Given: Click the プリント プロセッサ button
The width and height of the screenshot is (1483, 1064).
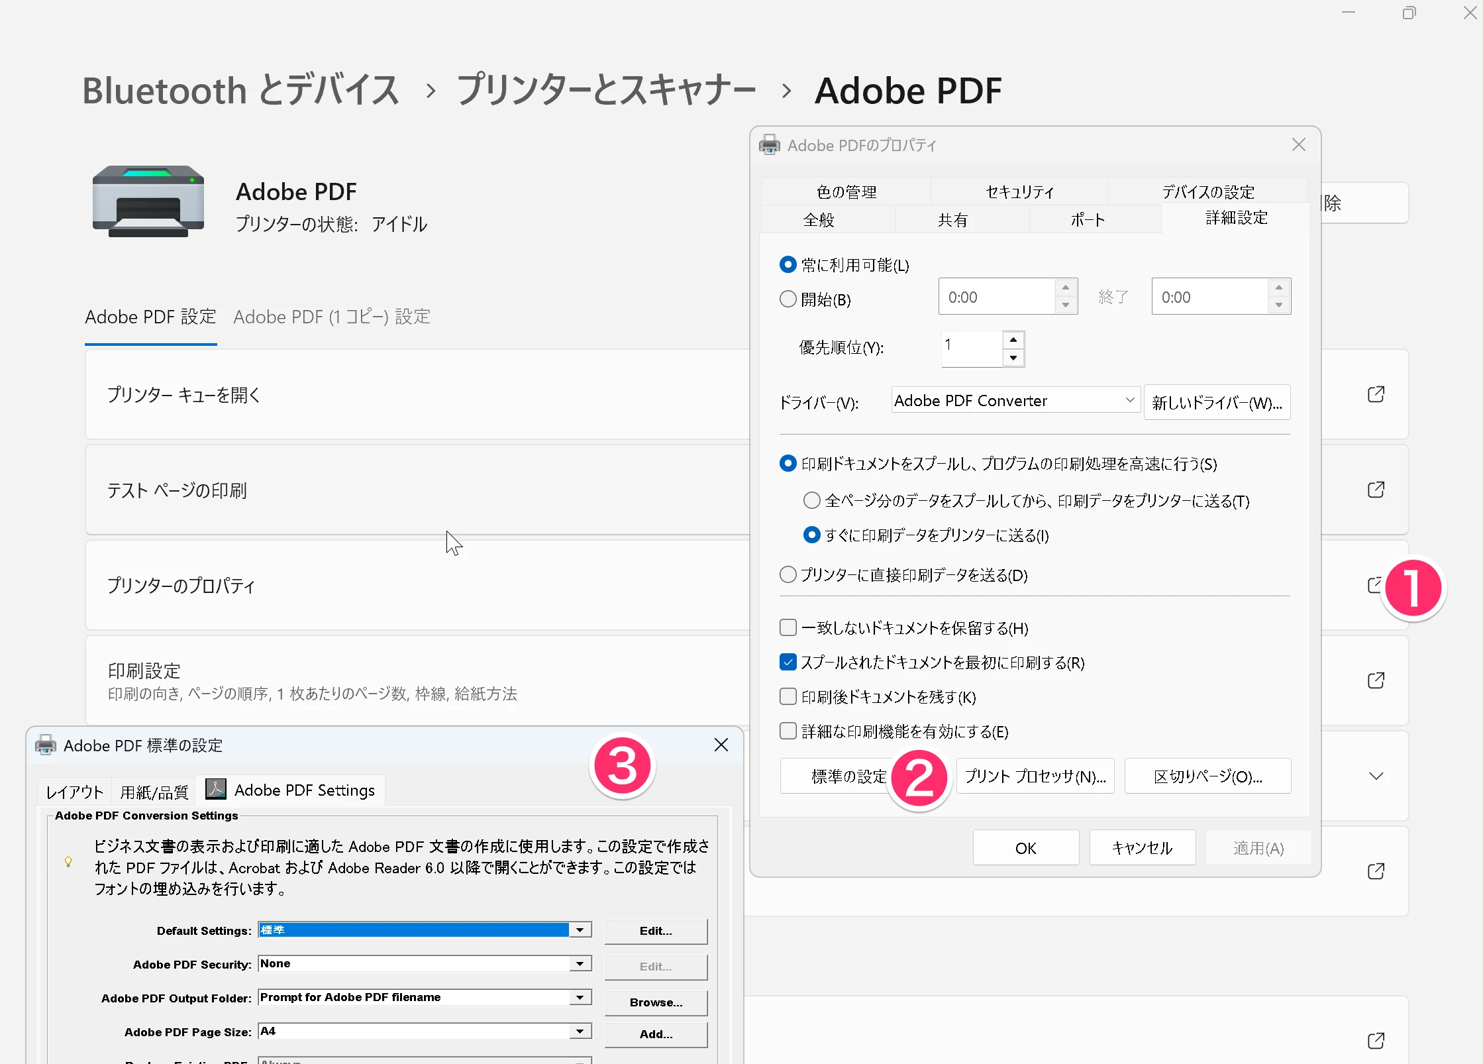Looking at the screenshot, I should pyautogui.click(x=1035, y=776).
